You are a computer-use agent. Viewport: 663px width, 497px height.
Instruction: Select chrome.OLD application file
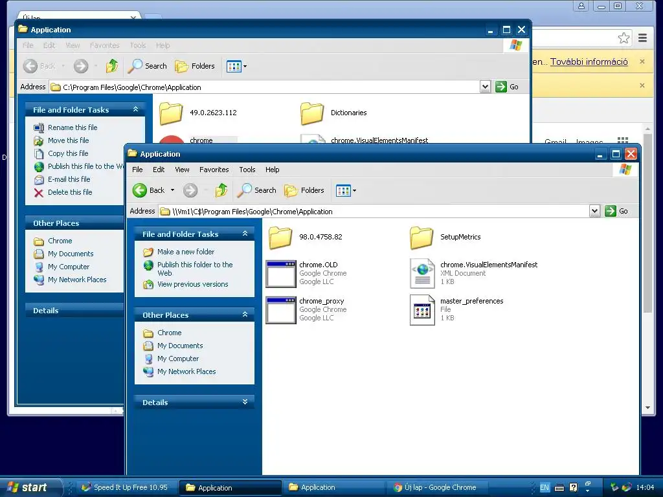[306, 273]
